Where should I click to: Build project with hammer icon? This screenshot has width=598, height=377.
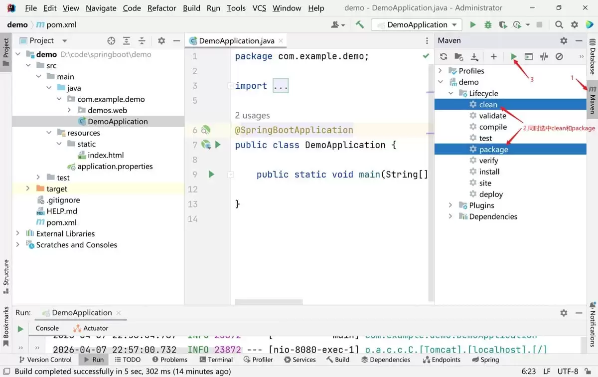pos(360,24)
